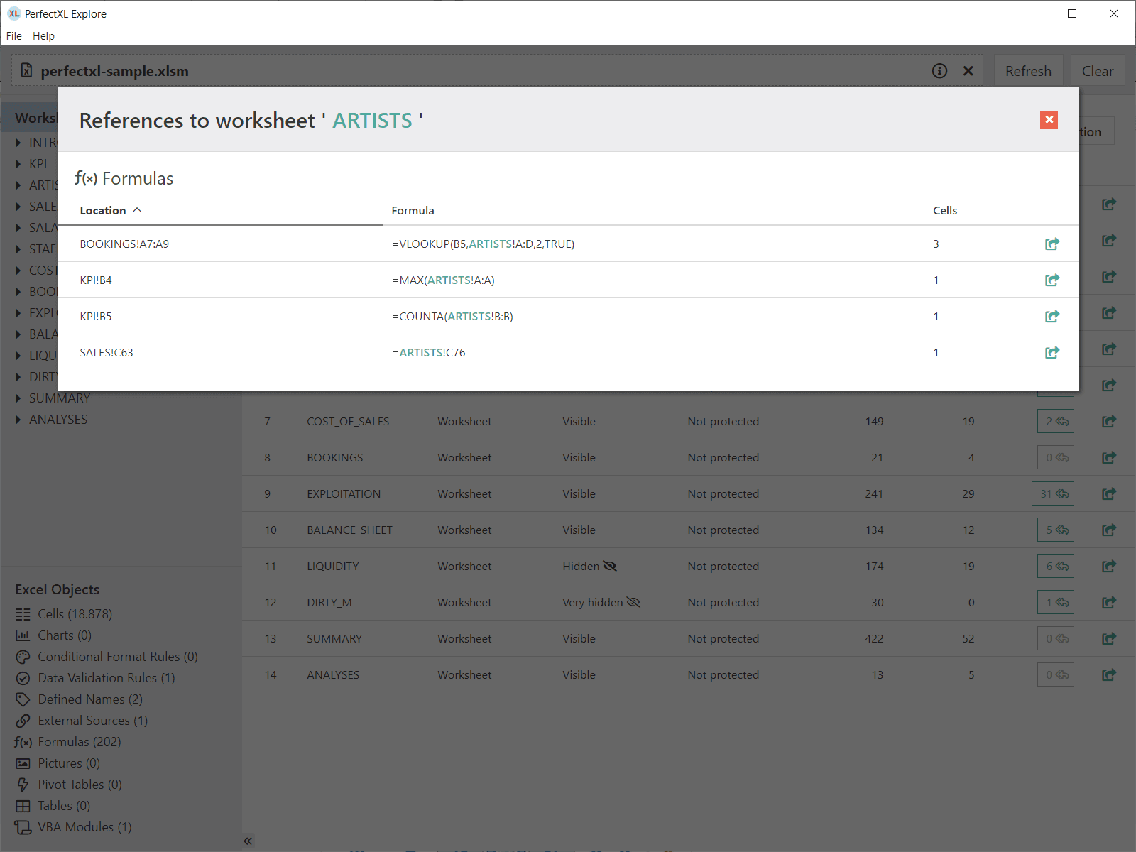Open the Help menu
The image size is (1136, 852).
[x=43, y=36]
